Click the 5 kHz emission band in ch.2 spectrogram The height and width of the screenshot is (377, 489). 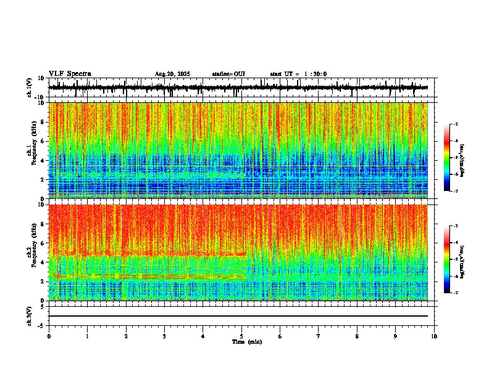tap(149, 254)
